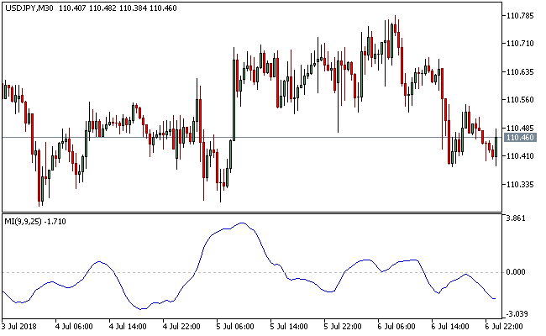This screenshot has height=336, width=546.
Task: Click the 3 Jul 2018 time label
Action: point(19,327)
